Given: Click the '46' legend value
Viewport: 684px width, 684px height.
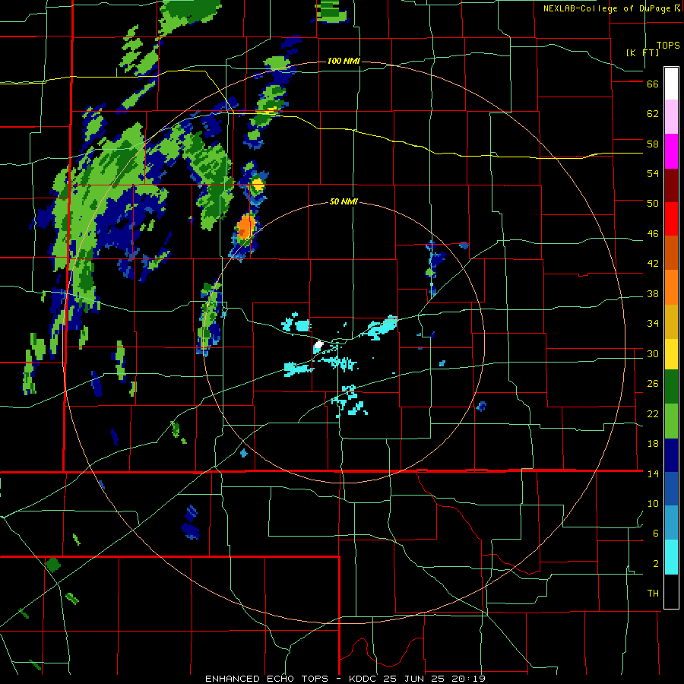Looking at the screenshot, I should pyautogui.click(x=653, y=234).
